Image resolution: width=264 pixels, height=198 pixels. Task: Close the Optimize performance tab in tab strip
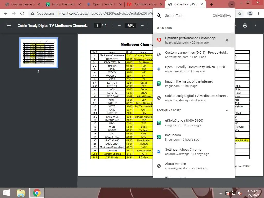point(161,5)
